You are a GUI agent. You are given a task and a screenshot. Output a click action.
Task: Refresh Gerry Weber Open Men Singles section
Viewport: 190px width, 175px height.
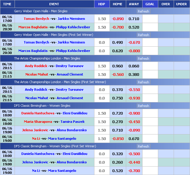pyautogui.click(x=143, y=11)
